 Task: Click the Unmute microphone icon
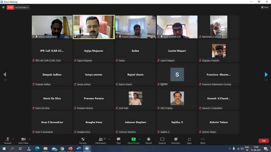click(x=7, y=139)
